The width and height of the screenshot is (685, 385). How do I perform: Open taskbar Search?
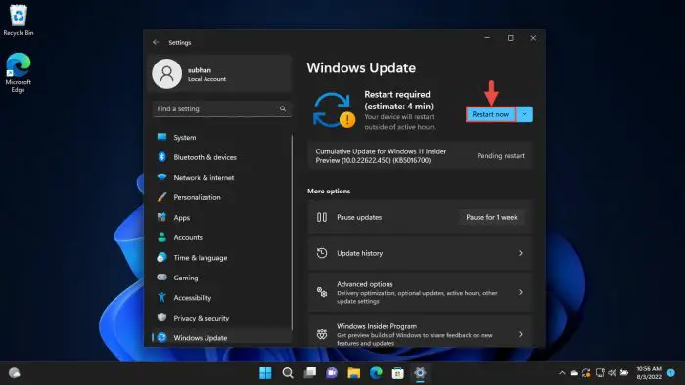coord(288,373)
